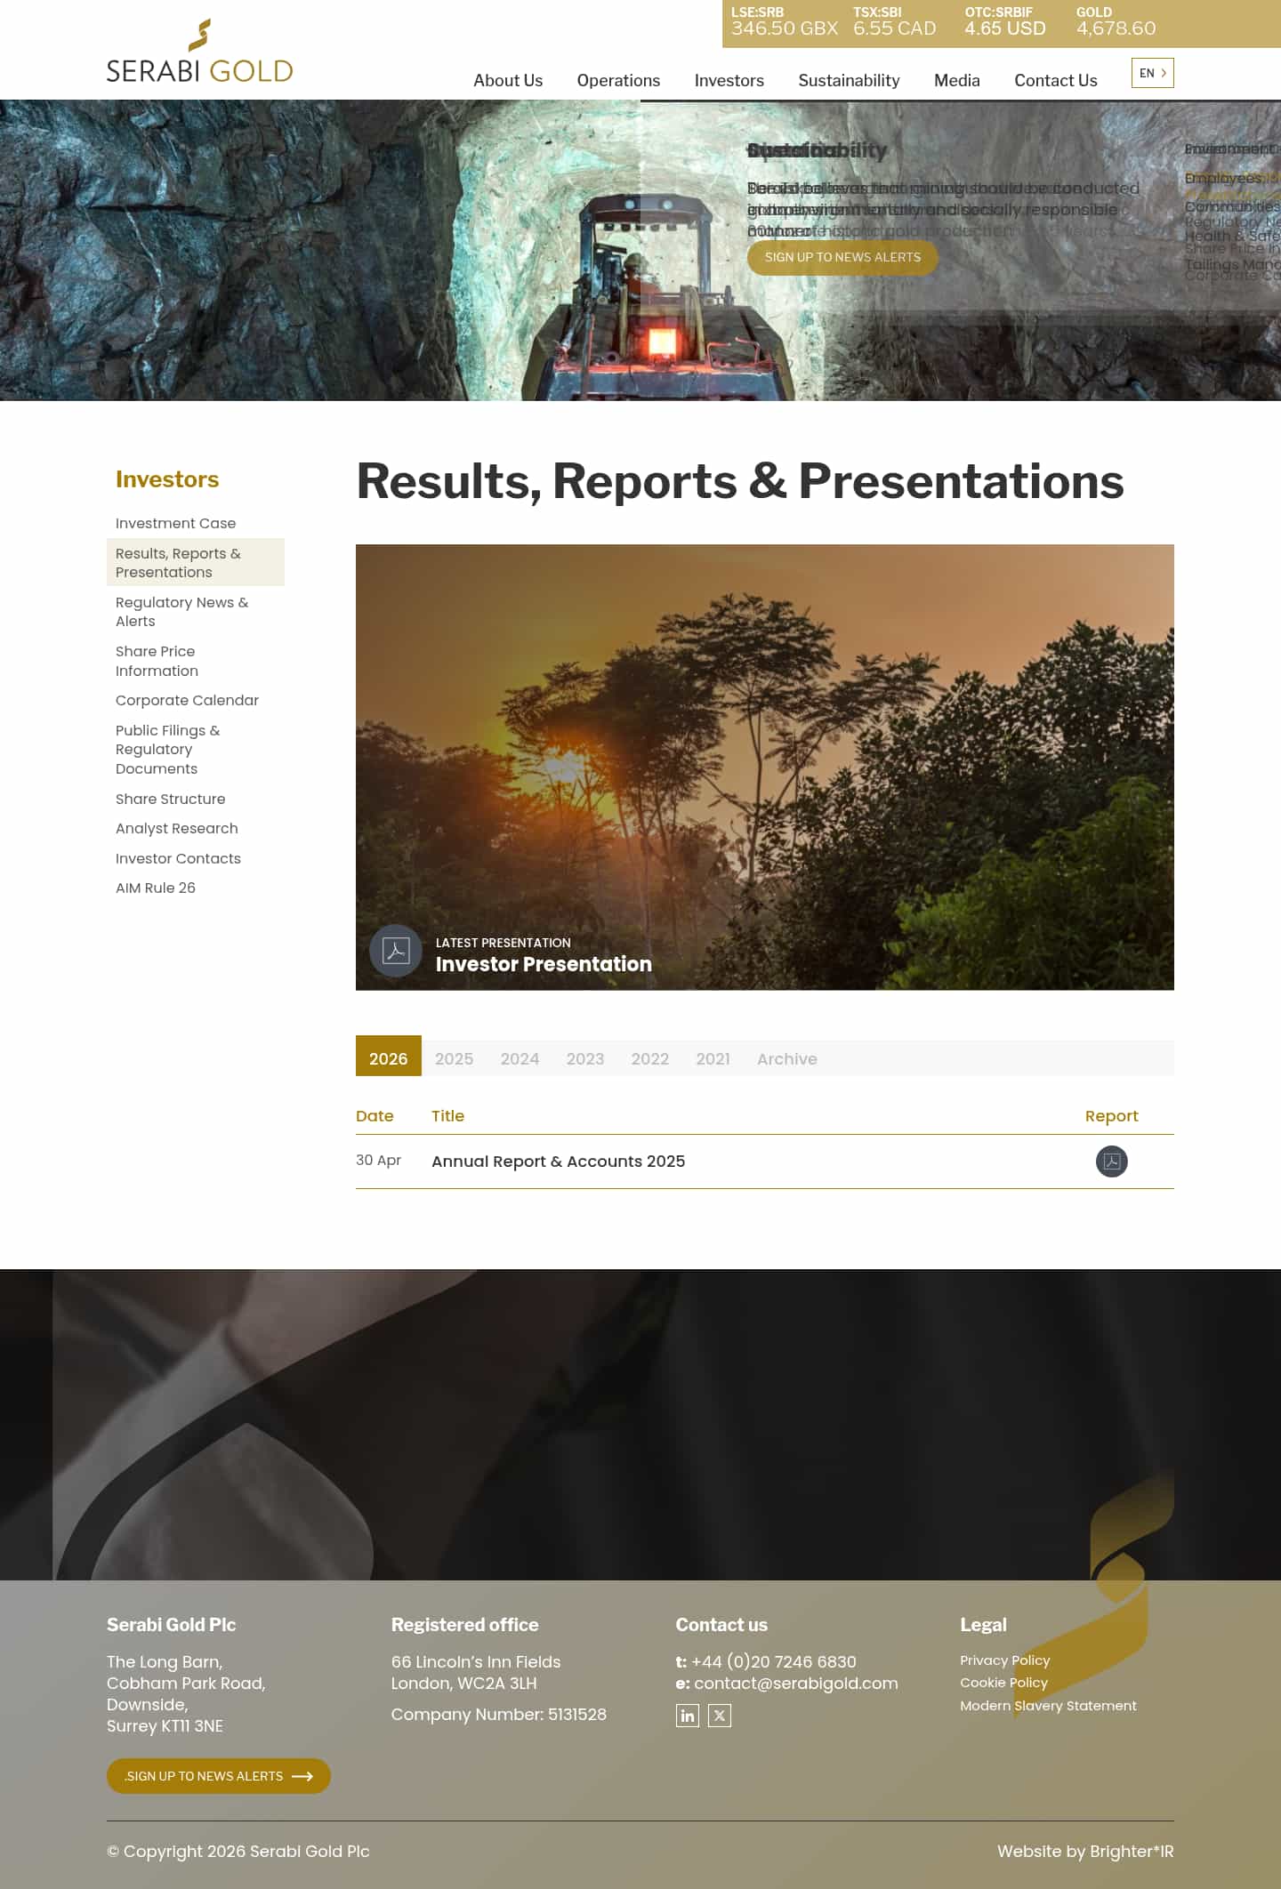Open the Privacy Policy link
Image resolution: width=1281 pixels, height=1889 pixels.
click(x=1004, y=1660)
